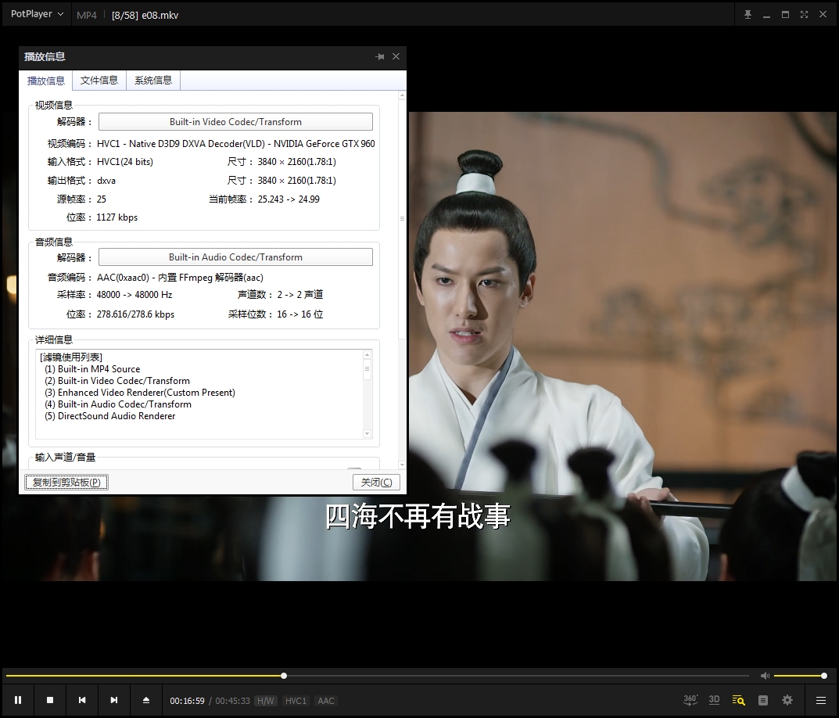
Task: Toggle 360° video mode
Action: (x=690, y=700)
